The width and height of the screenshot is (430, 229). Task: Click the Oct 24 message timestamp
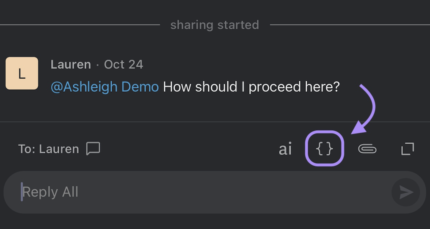[x=124, y=65]
